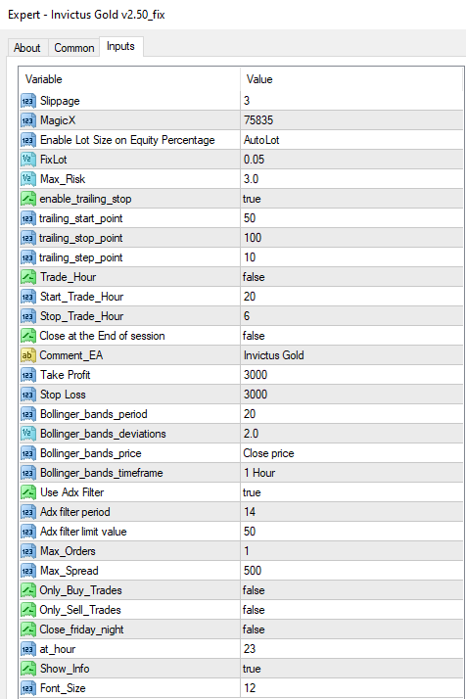This screenshot has height=699, width=466.
Task: Select the Take Profit value 3000 field
Action: [x=351, y=375]
